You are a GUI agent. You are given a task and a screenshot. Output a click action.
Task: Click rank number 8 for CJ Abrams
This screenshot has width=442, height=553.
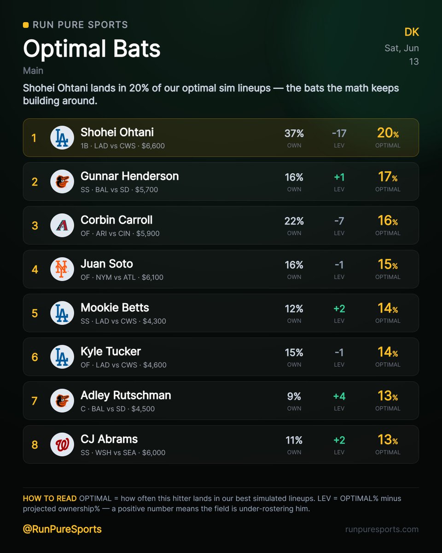35,445
